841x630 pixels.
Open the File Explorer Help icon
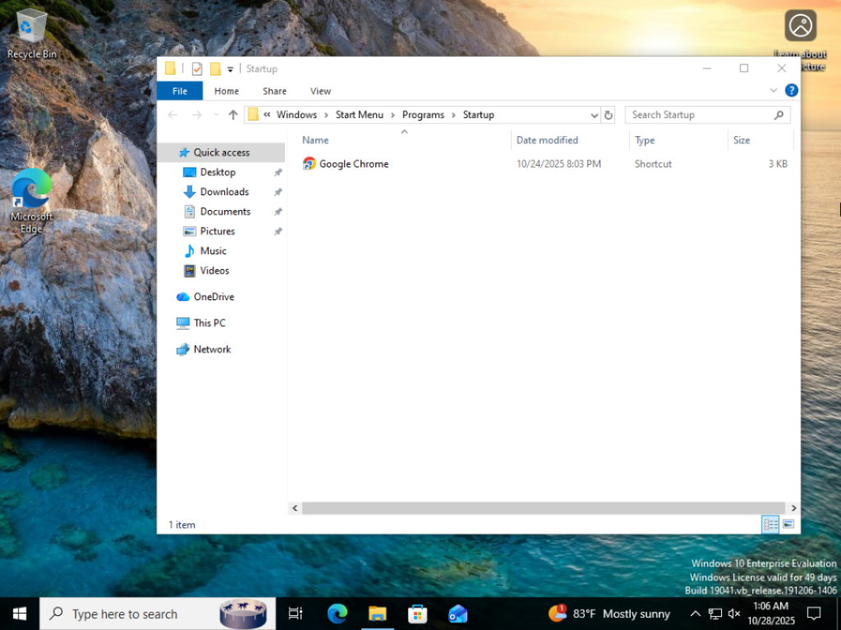pyautogui.click(x=792, y=91)
